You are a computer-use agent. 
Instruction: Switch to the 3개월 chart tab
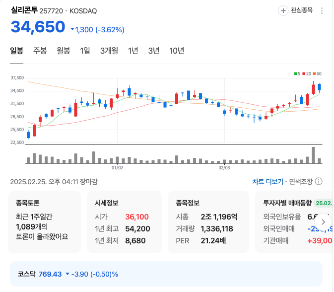(109, 51)
